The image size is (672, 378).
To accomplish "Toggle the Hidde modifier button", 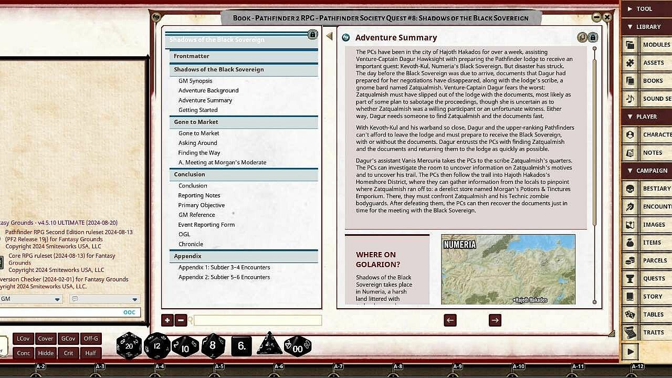I will pyautogui.click(x=46, y=353).
